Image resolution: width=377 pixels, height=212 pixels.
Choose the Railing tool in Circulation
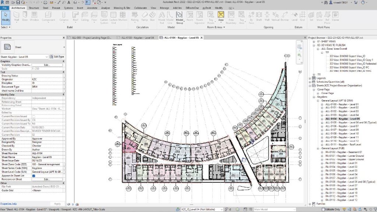click(134, 17)
